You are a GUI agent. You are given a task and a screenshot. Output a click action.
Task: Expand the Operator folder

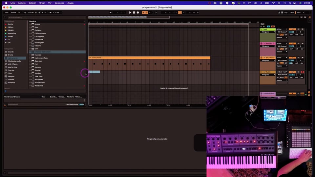(x=30, y=61)
